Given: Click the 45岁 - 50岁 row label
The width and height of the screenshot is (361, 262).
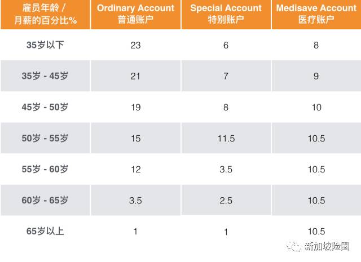Looking at the screenshot, I should coord(45,107).
